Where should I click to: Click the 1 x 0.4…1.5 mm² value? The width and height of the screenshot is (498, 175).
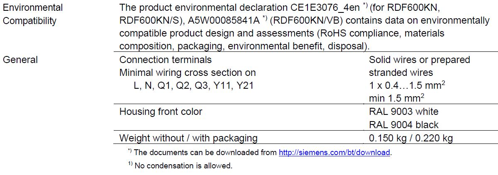tap(402, 85)
